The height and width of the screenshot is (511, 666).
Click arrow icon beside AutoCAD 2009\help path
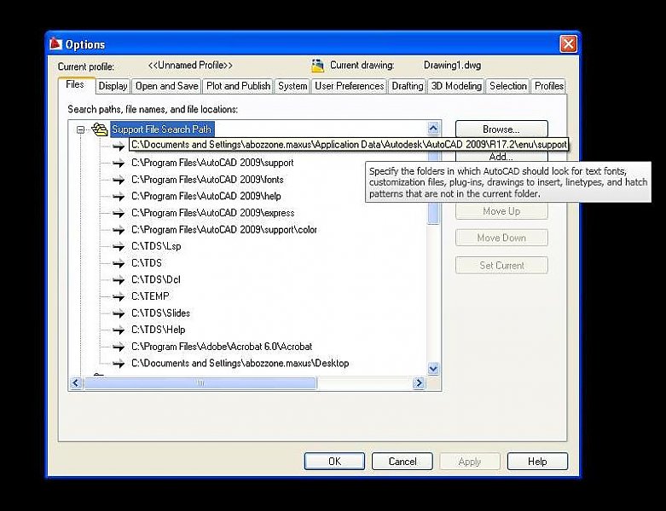click(118, 197)
